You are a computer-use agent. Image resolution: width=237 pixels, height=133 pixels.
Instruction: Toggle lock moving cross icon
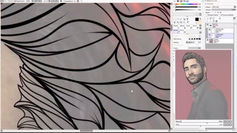pos(218,12)
